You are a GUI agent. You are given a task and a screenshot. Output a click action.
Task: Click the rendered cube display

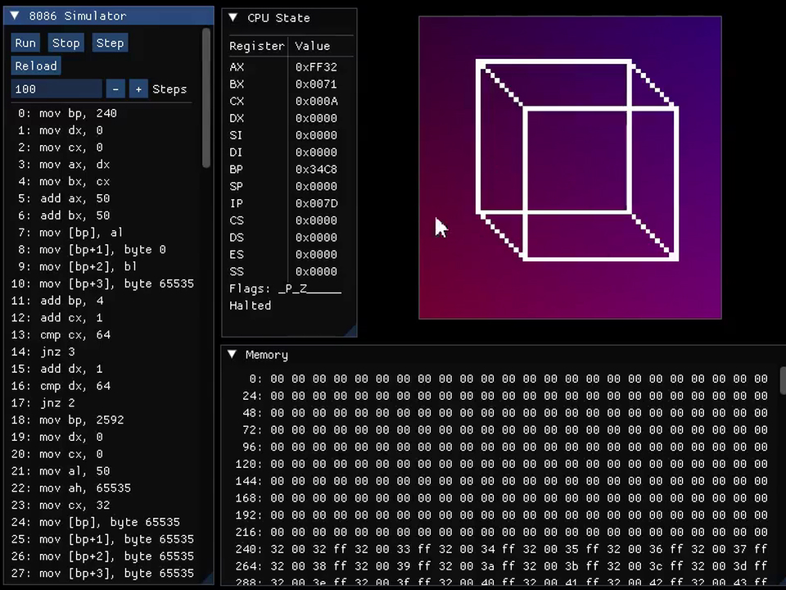(x=570, y=167)
